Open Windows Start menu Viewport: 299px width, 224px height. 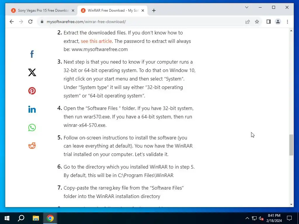tap(7, 218)
